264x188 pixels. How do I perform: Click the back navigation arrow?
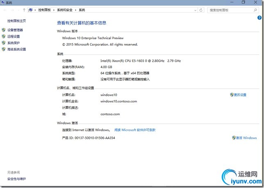(5, 10)
